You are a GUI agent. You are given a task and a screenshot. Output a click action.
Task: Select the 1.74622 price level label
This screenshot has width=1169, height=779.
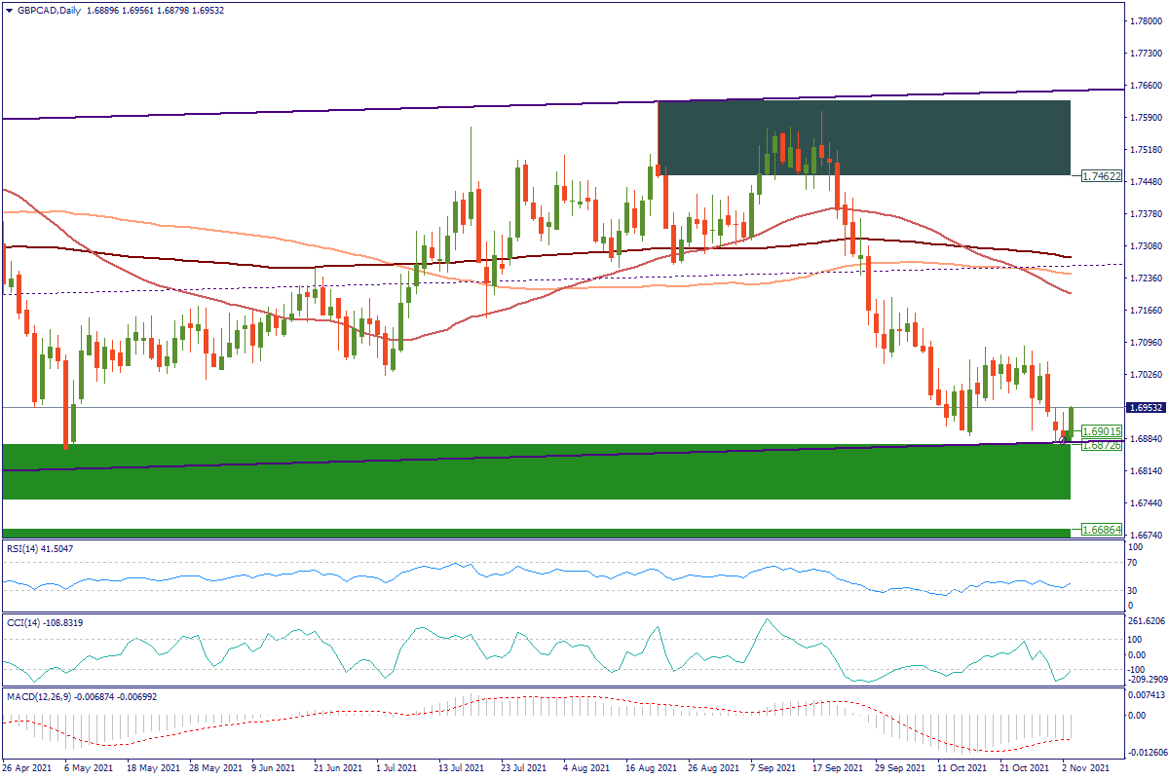pyautogui.click(x=1102, y=176)
